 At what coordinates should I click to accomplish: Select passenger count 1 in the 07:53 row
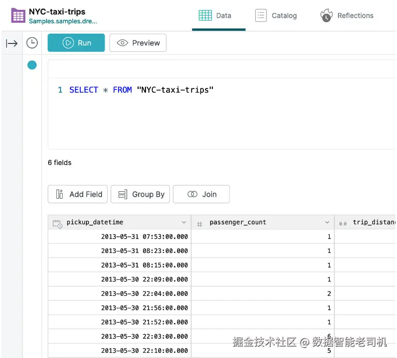pyautogui.click(x=263, y=236)
